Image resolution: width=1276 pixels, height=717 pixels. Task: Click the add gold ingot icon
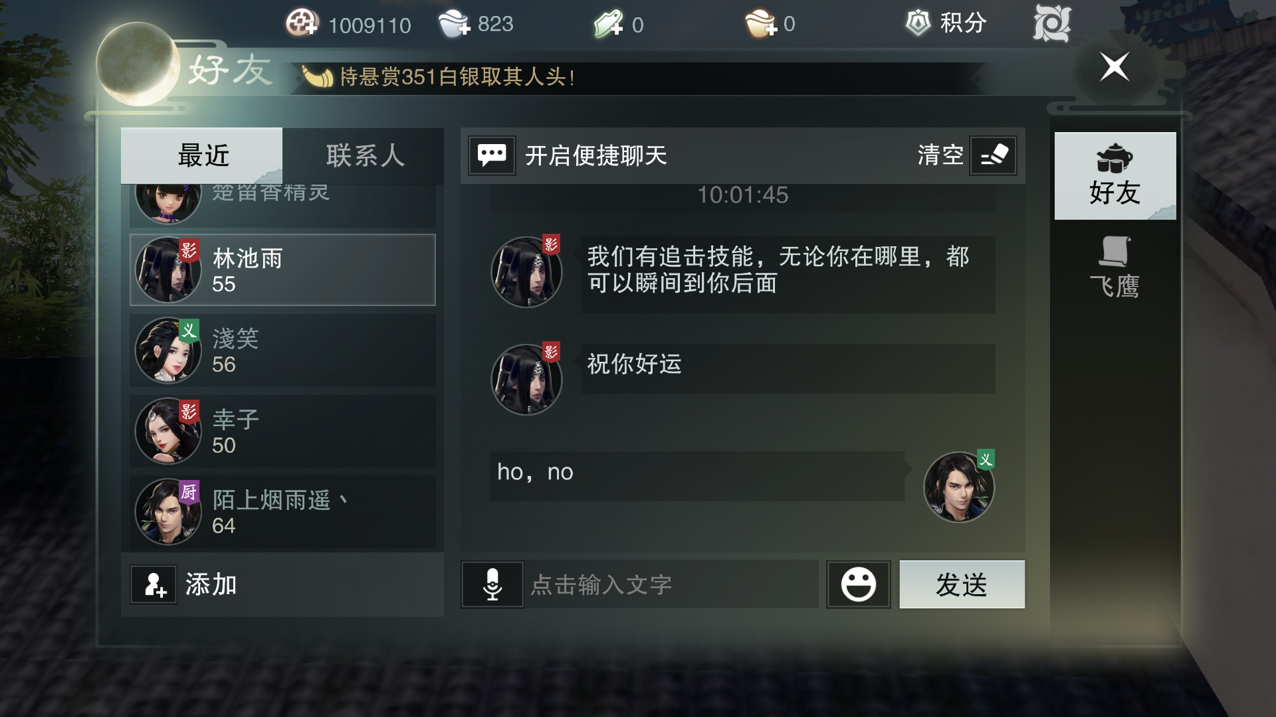761,24
